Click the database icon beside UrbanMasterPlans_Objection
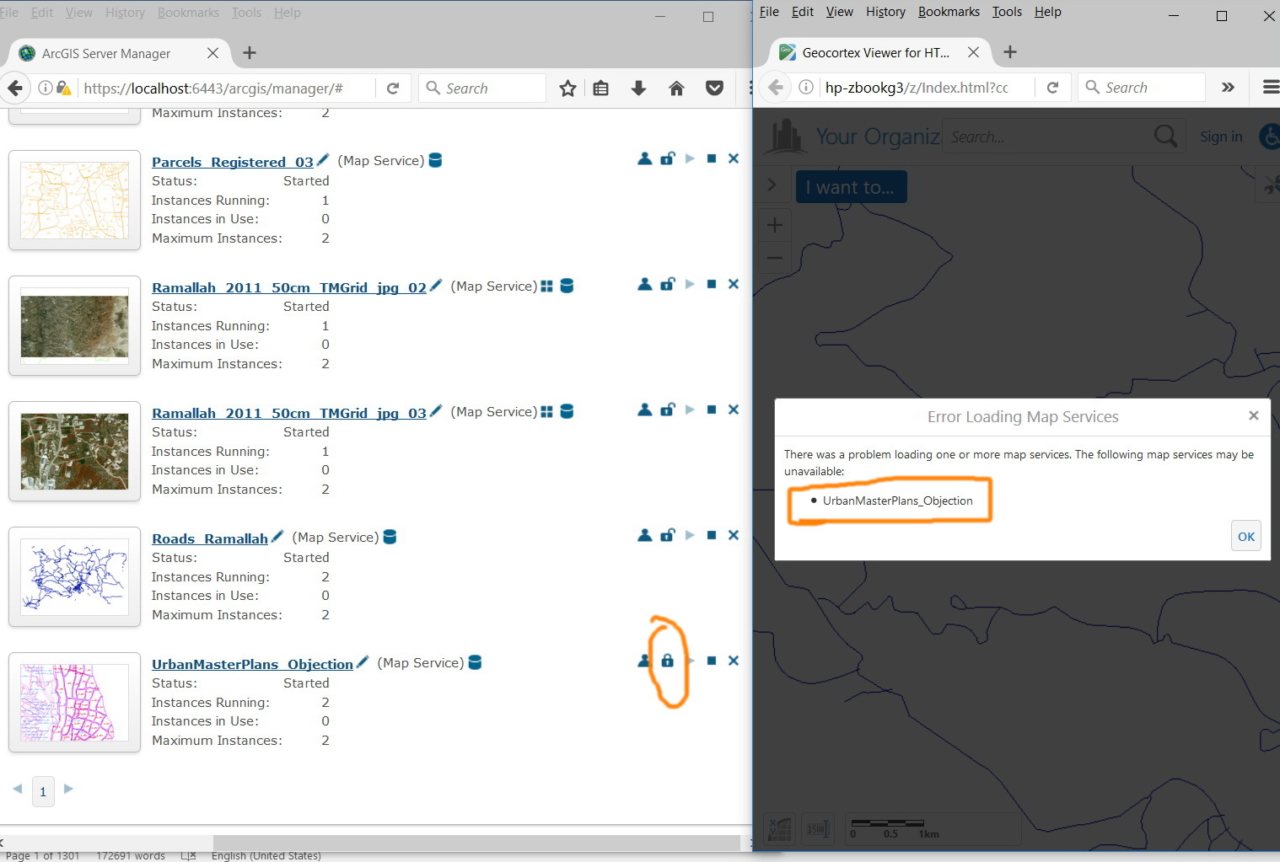The width and height of the screenshot is (1280, 862). coord(476,662)
